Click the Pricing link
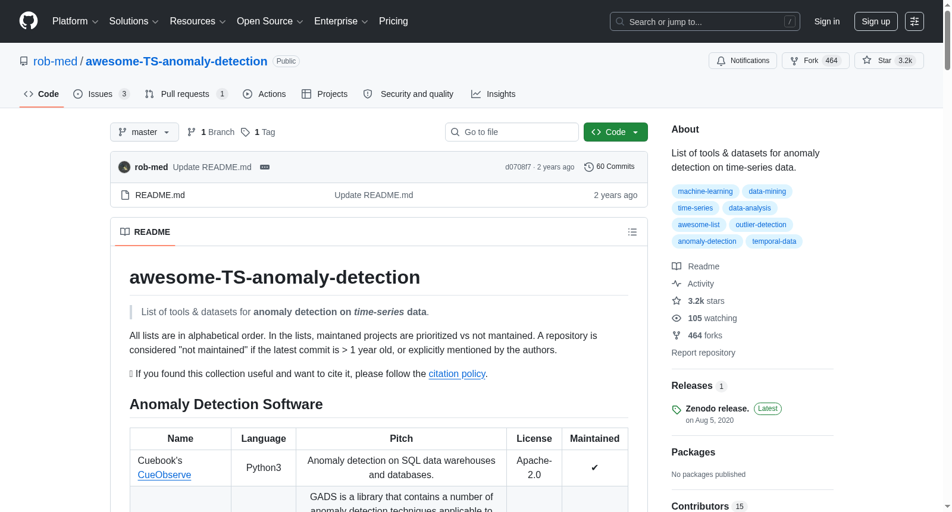The image size is (952, 512). click(x=393, y=21)
